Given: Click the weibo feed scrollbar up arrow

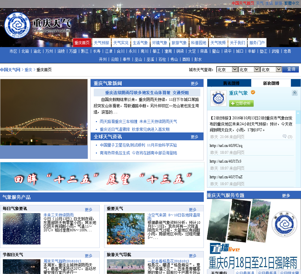Looking at the screenshot, I should point(298,113).
